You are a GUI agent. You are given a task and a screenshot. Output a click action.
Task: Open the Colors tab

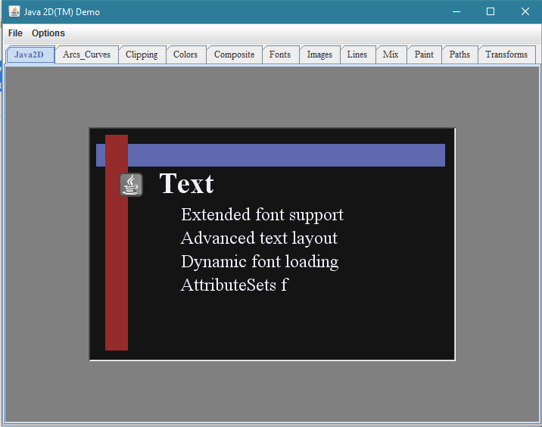point(185,55)
